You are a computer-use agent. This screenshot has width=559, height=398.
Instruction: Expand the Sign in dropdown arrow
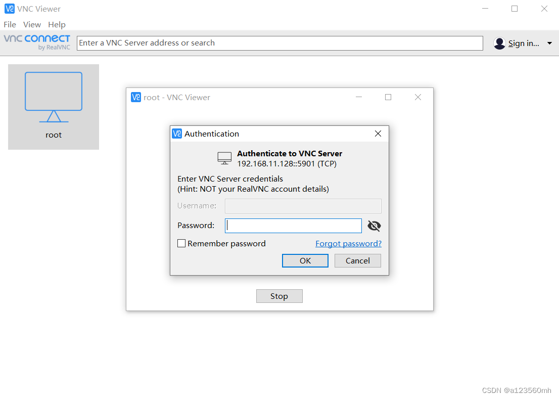click(x=549, y=43)
